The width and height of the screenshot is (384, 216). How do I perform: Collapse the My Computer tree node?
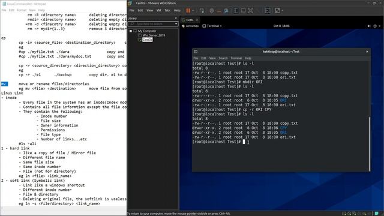click(131, 31)
